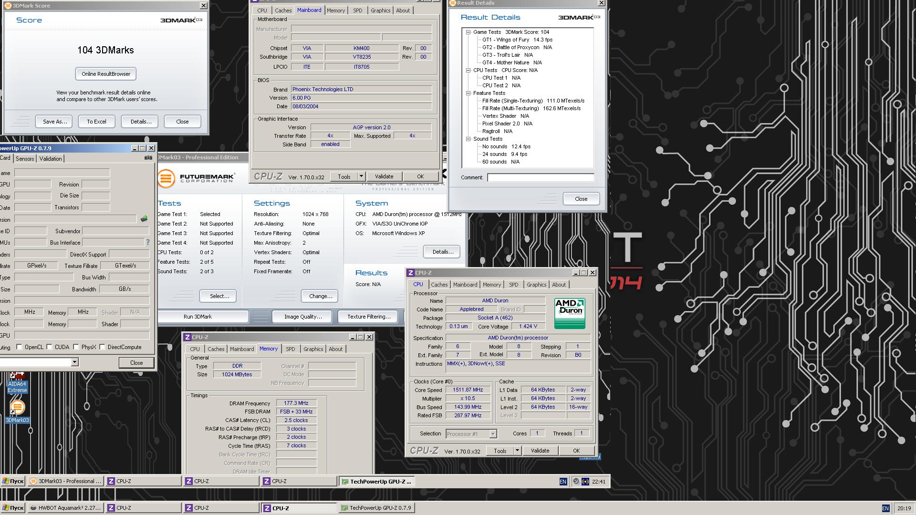Screen dimensions: 916x515
Task: Open Graphics tab in CPU-Z CPU window
Action: (536, 285)
